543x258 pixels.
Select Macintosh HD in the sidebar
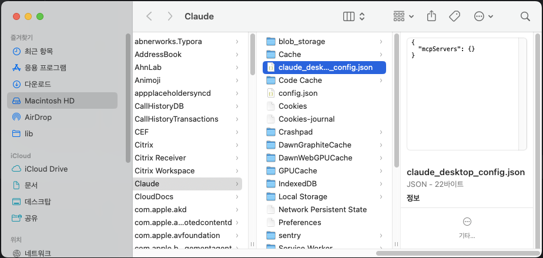point(62,100)
